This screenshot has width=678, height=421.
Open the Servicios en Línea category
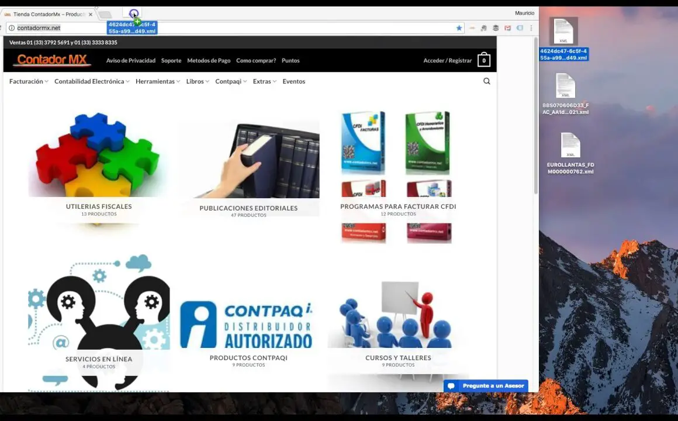pos(99,322)
